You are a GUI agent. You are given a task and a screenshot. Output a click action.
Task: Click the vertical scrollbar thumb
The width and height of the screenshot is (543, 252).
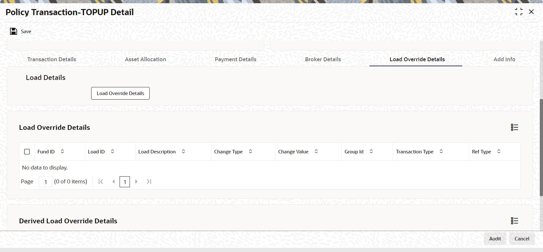coord(541,147)
